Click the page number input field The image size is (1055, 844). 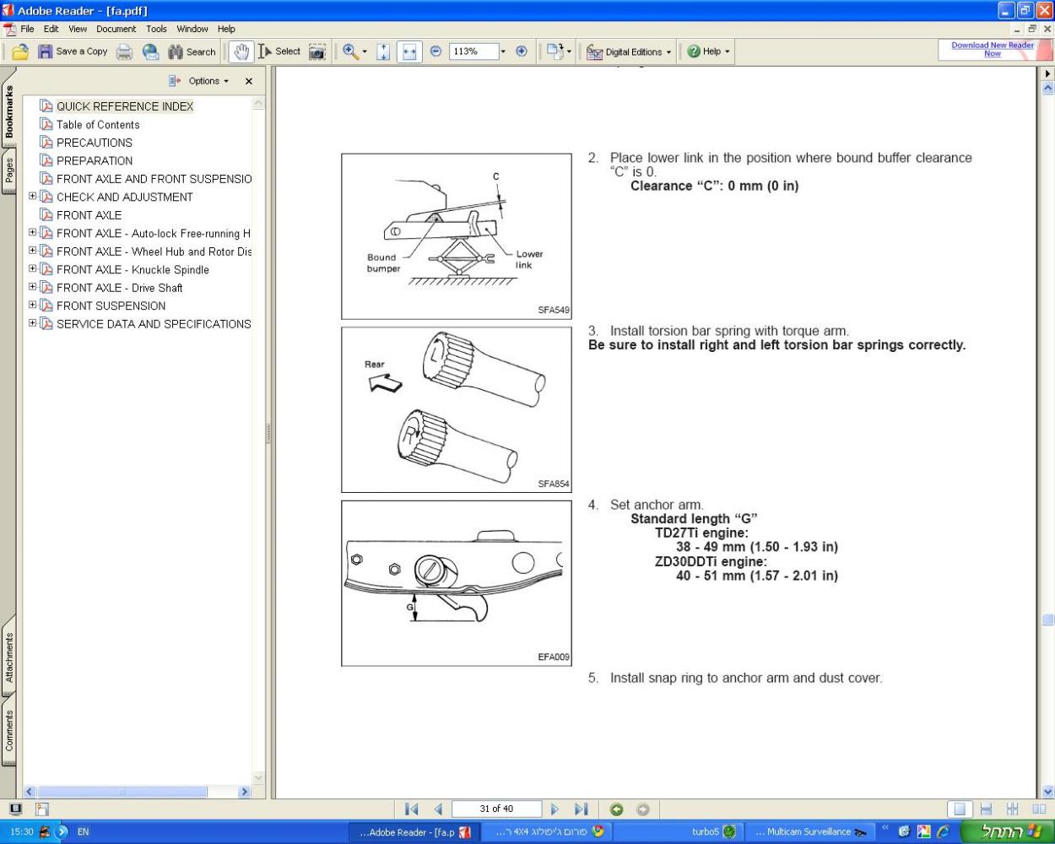pyautogui.click(x=496, y=809)
